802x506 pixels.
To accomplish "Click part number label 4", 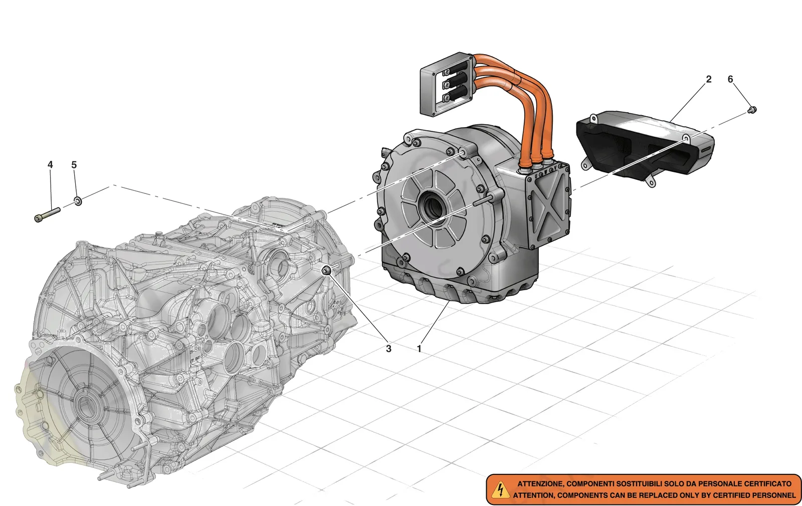I will 50,165.
